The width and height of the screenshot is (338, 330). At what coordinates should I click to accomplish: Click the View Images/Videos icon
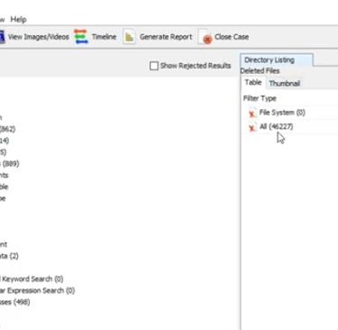coord(3,37)
